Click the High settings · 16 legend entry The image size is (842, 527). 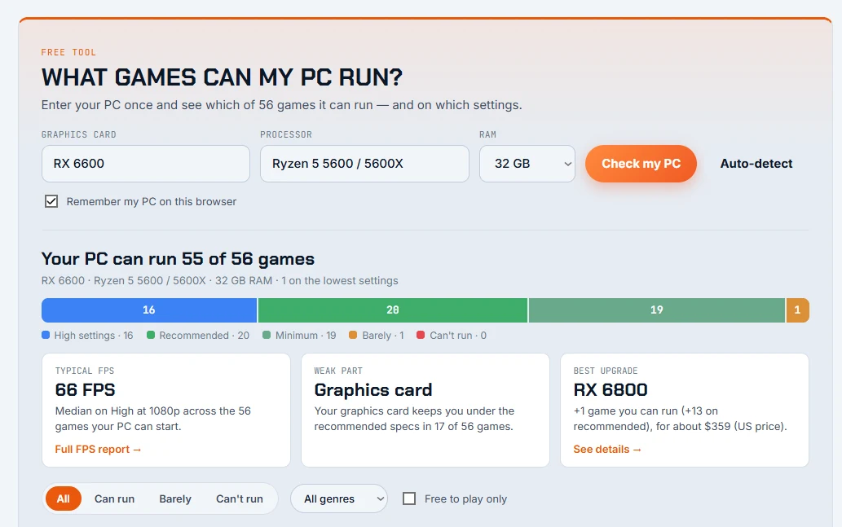tap(87, 336)
